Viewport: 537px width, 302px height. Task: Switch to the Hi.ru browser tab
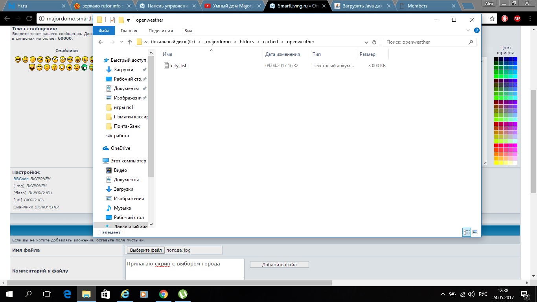click(x=37, y=6)
